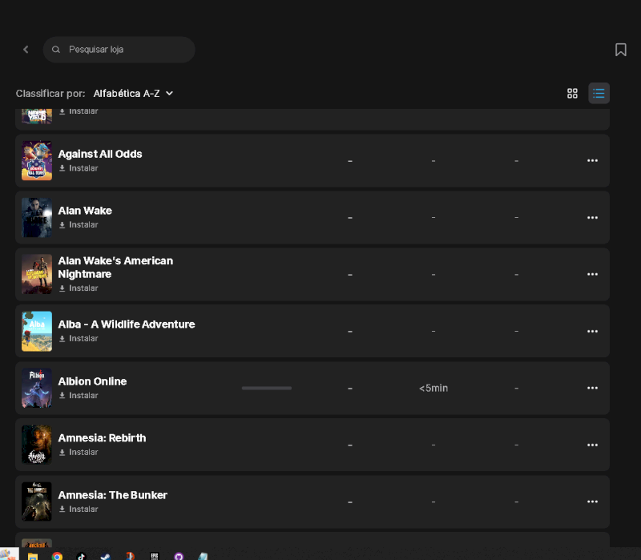
Task: Open more options for Amnesia: The Bunker
Action: [592, 502]
